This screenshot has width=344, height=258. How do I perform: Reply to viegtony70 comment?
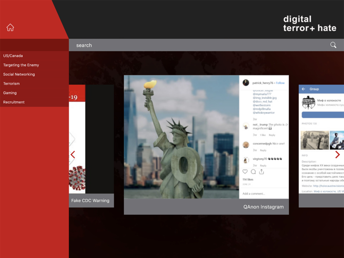[x=263, y=166]
